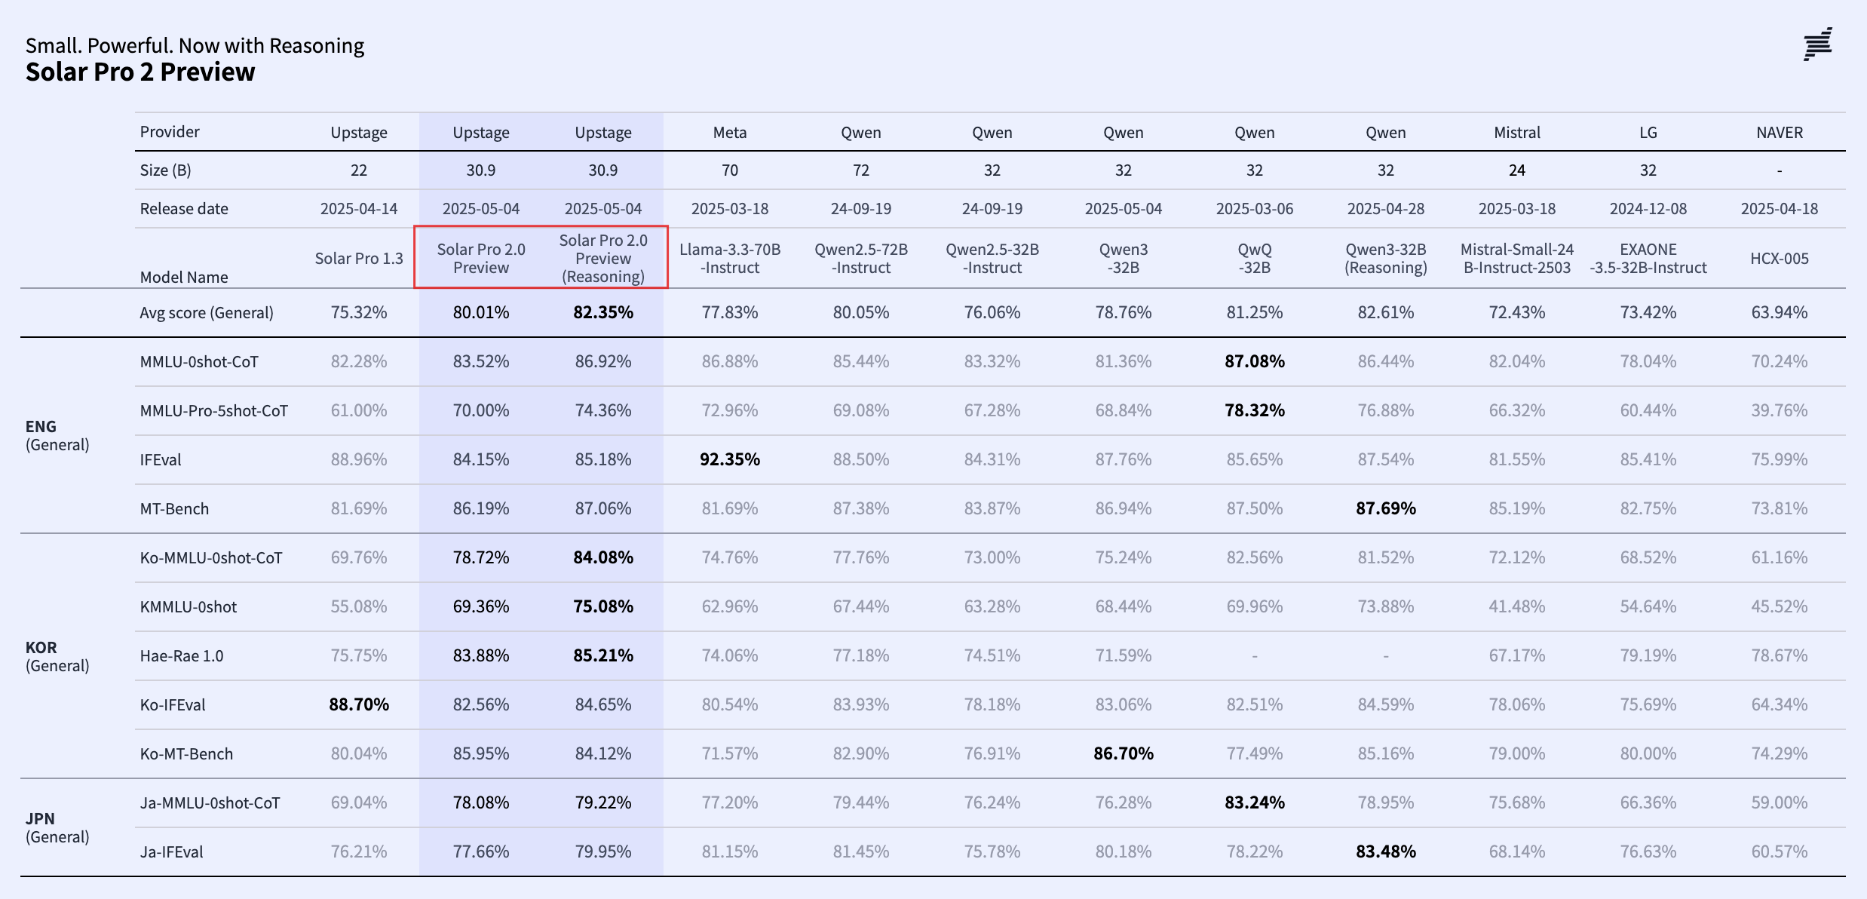
Task: Click 'Small. Powerful. Now with Reasoning' subtitle
Action: pos(195,45)
